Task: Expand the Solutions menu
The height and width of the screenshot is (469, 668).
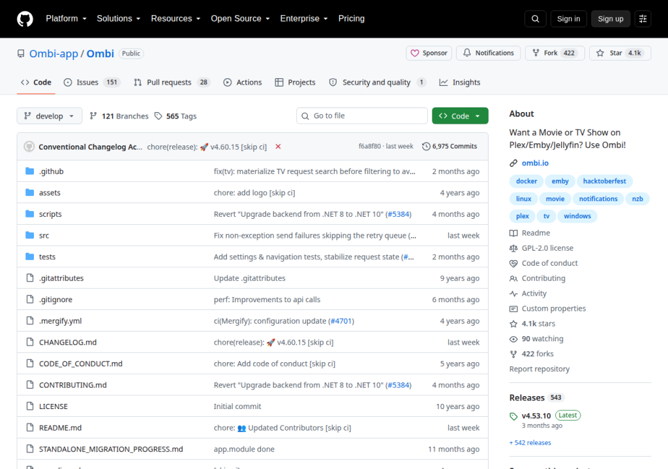Action: 119,19
